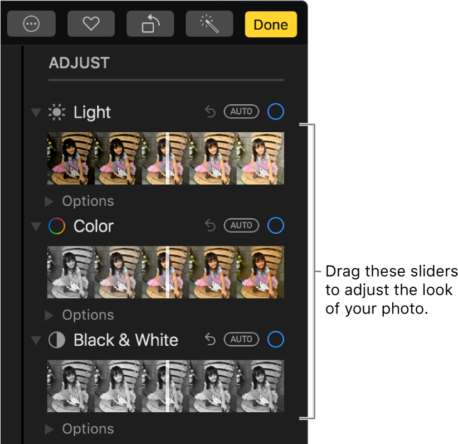The image size is (458, 444).
Task: Click the Black & White contrast icon
Action: (56, 340)
